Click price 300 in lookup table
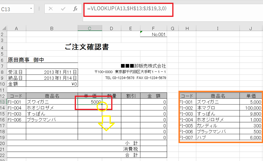 coord(251,126)
